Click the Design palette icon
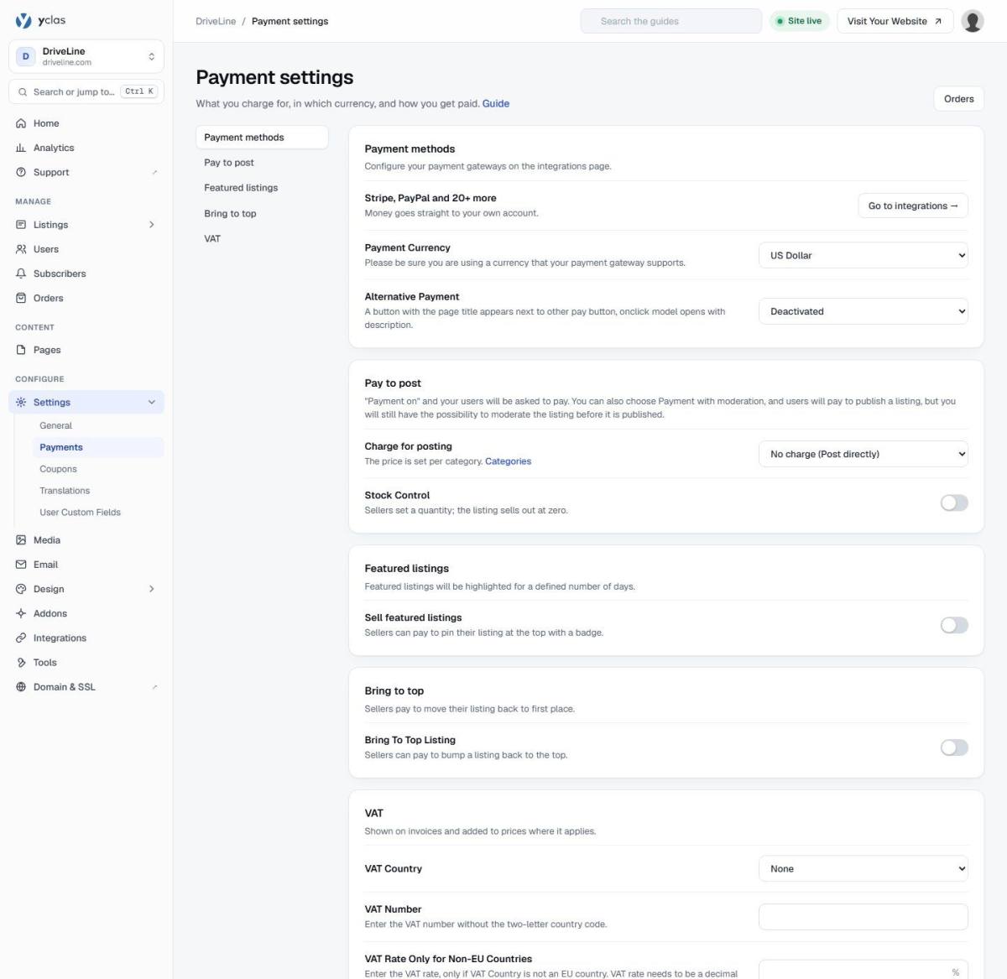 21,589
